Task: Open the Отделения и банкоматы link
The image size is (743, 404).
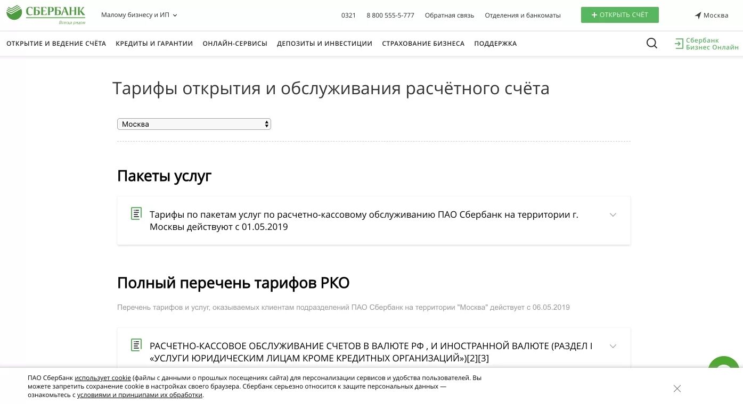Action: click(x=522, y=15)
